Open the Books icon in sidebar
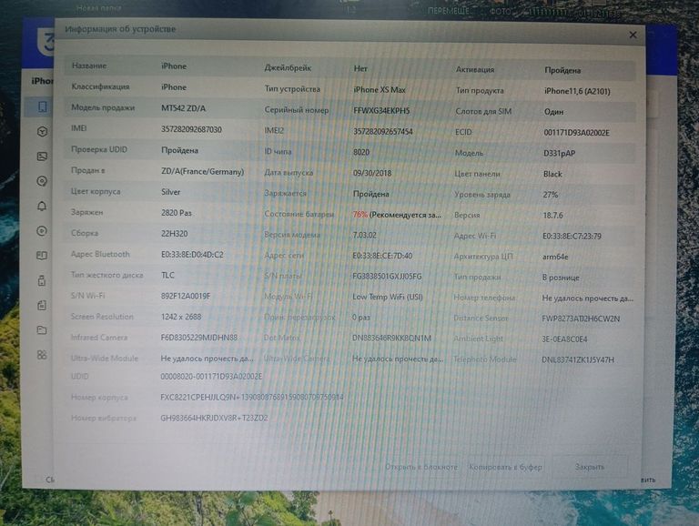This screenshot has height=526, width=699. [x=42, y=256]
